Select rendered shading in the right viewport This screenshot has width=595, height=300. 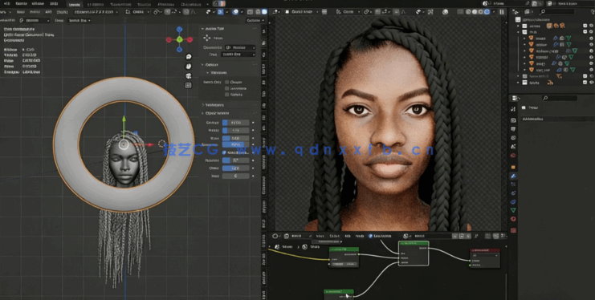(487, 12)
